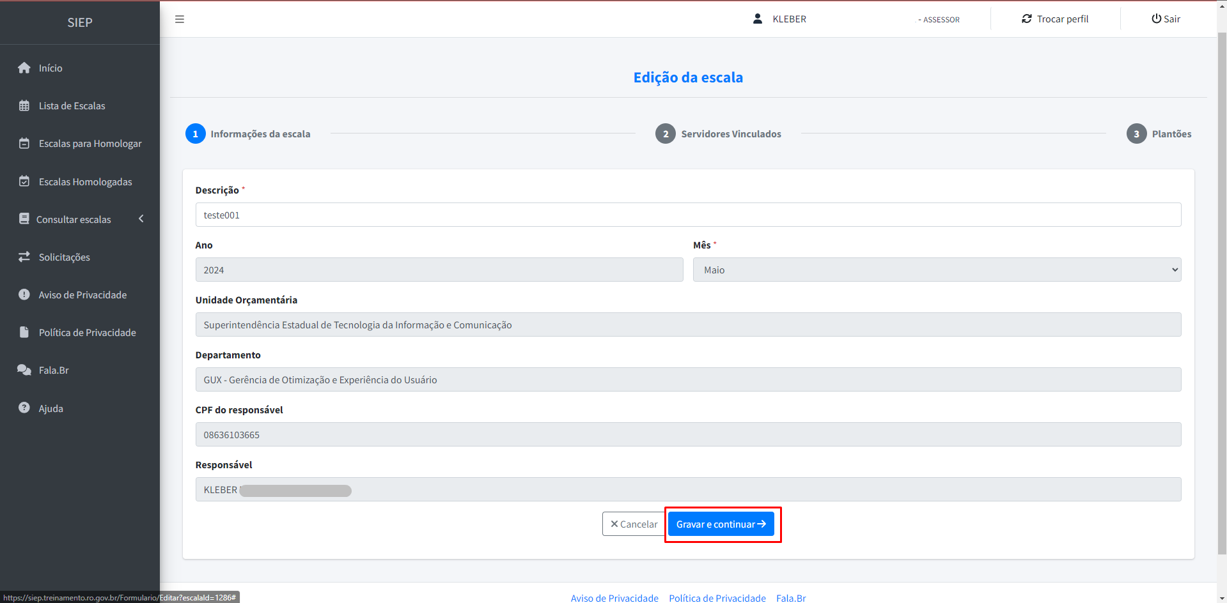Click the SIEP brand title
This screenshot has height=603, width=1227.
tap(80, 22)
